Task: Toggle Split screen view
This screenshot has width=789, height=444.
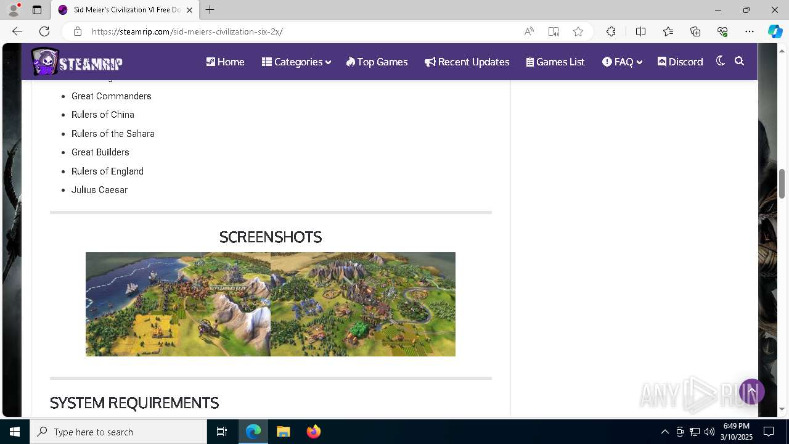Action: point(640,31)
